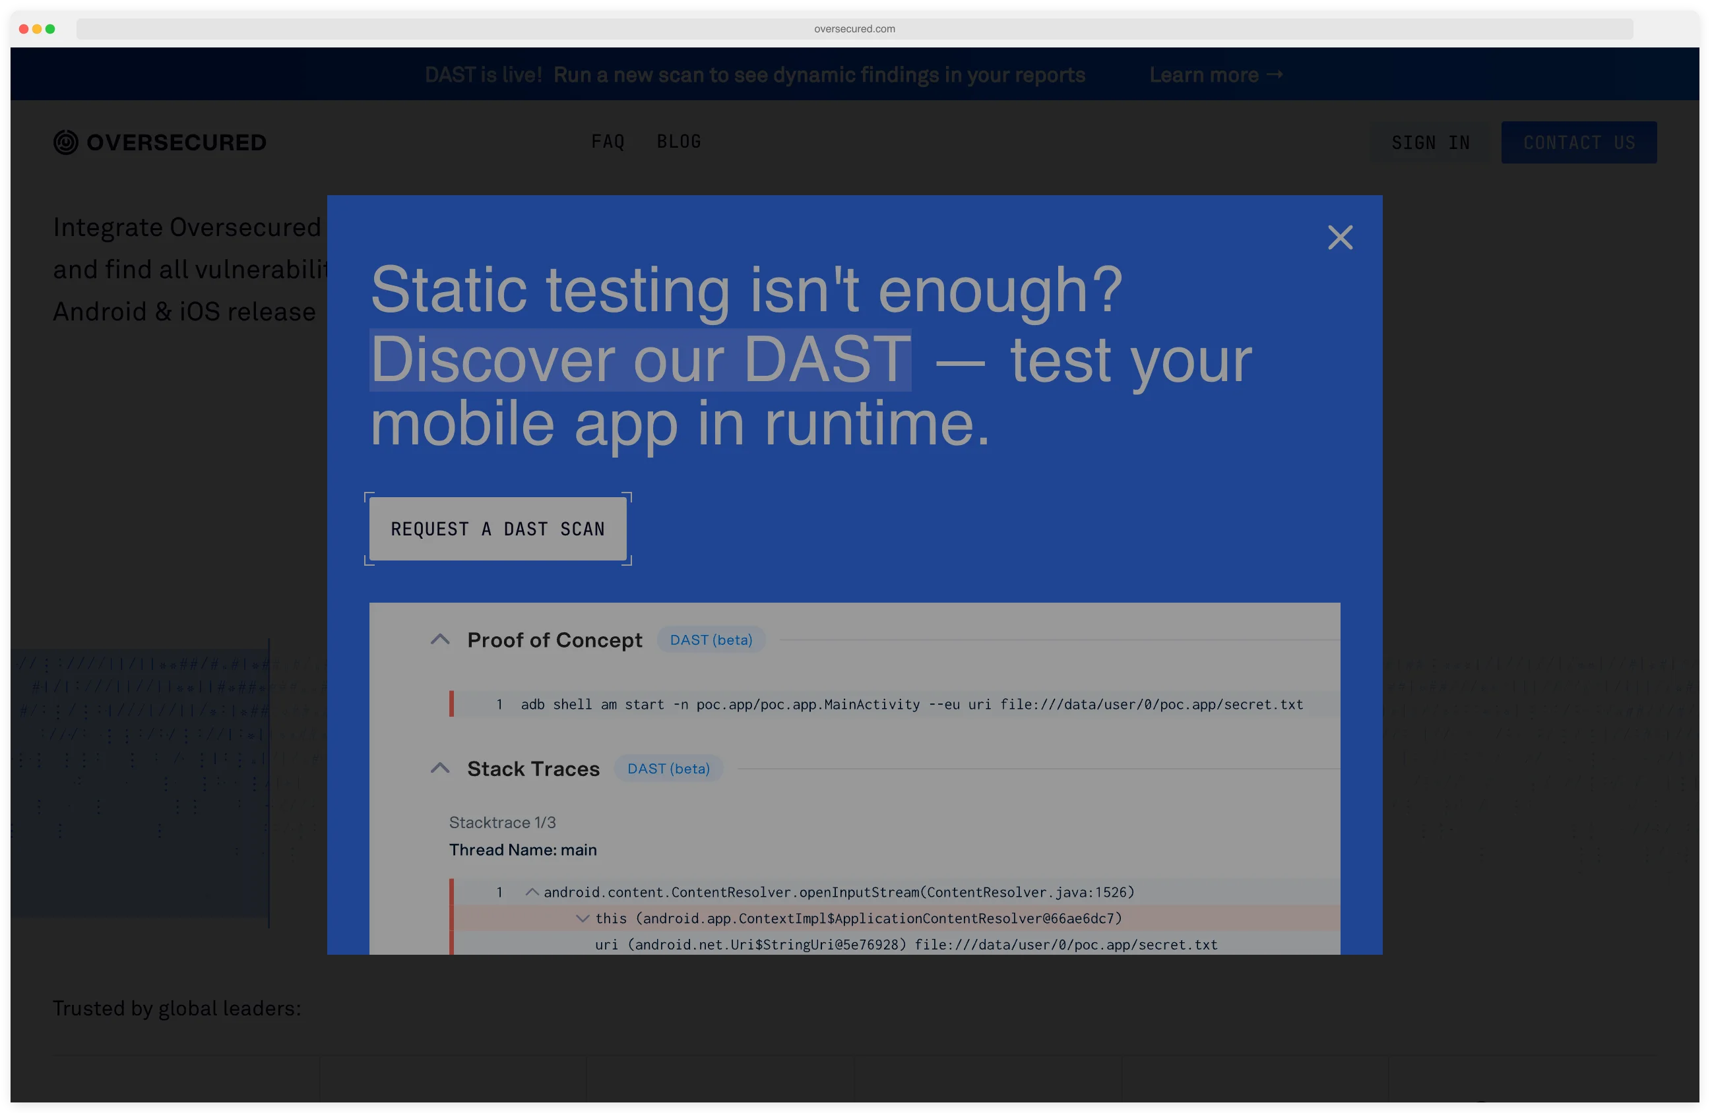Screen dimensions: 1710x1113
Task: Click the red vulnerability marker beside the adb command
Action: click(x=452, y=704)
